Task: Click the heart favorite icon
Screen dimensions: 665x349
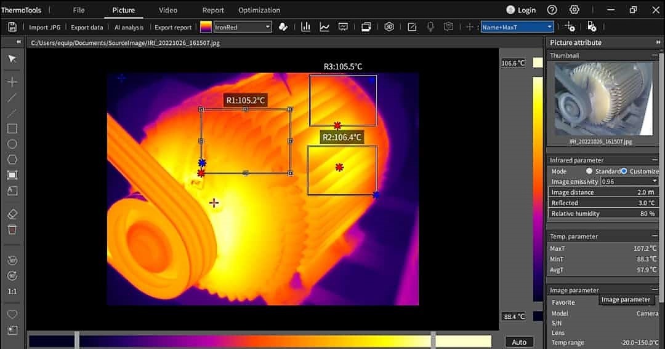Action: pos(12,315)
